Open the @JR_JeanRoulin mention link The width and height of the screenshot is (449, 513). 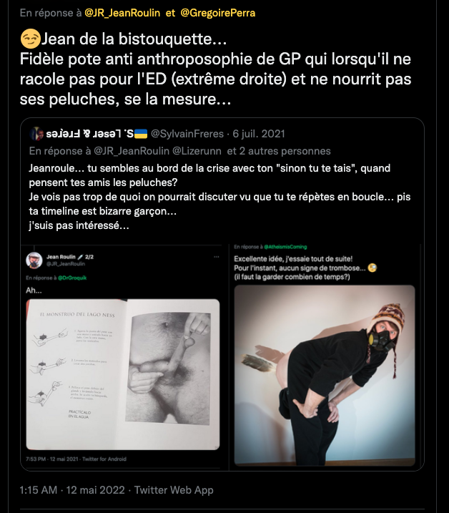point(122,13)
